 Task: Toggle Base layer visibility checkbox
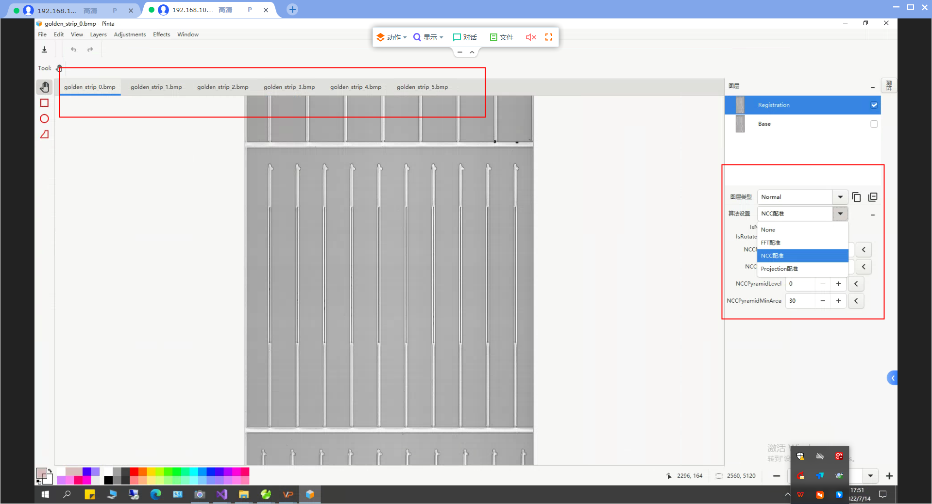pos(874,124)
